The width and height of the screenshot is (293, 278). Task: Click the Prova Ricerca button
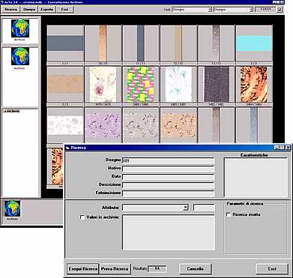pyautogui.click(x=115, y=269)
